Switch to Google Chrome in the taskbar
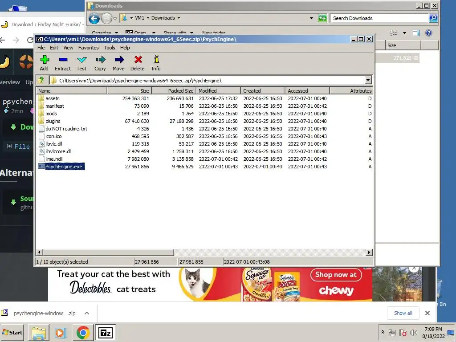 point(83,333)
